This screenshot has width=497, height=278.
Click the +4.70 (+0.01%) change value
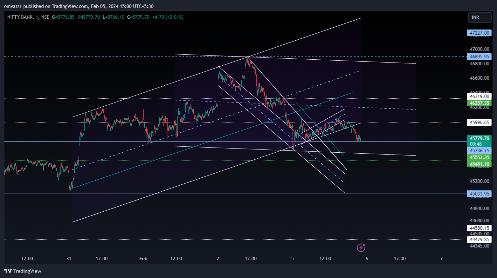(168, 17)
